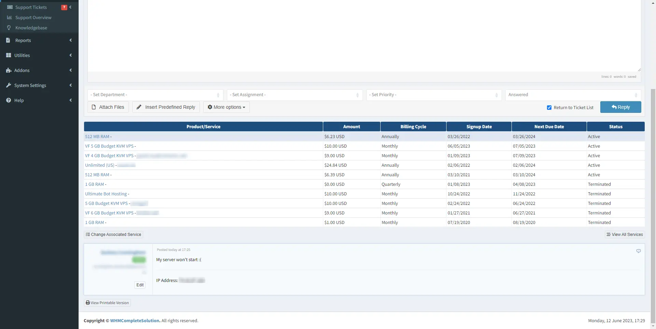Click the Knowledgebase lightbulb icon in sidebar
Image resolution: width=656 pixels, height=329 pixels.
click(x=9, y=28)
